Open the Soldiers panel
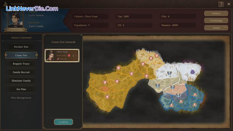Viewport: 233px width, 131px height. 216,13
